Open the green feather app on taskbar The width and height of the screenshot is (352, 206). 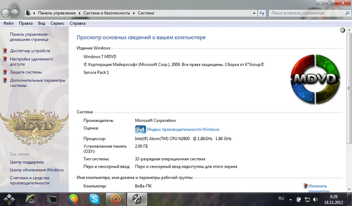point(30,199)
